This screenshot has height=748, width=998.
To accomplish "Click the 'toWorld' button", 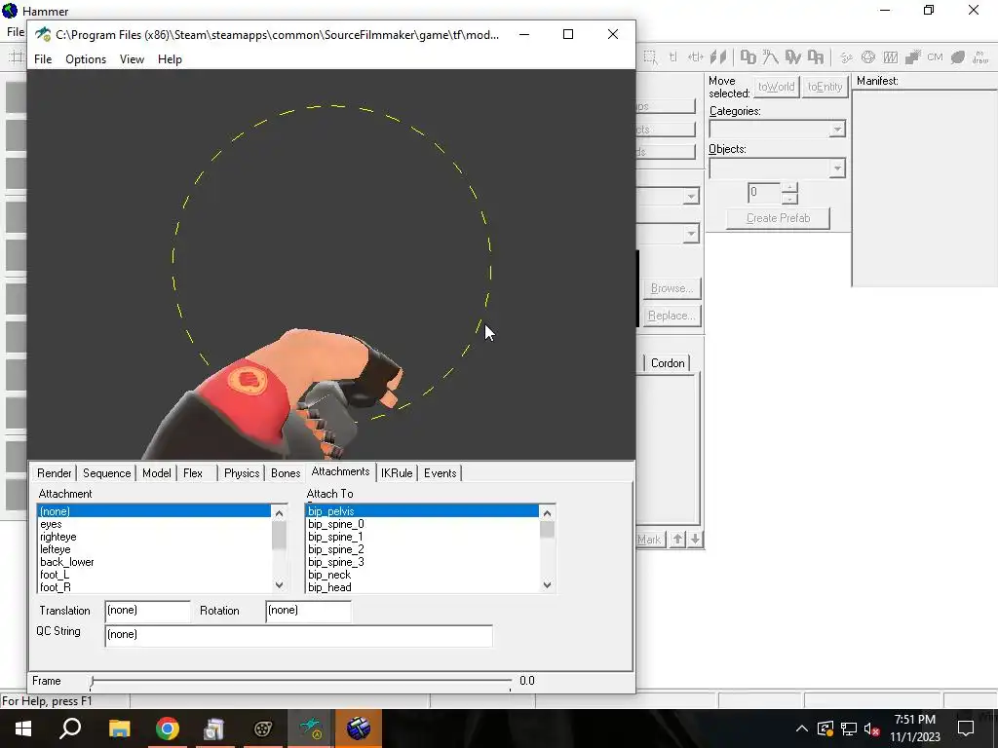I will point(777,87).
